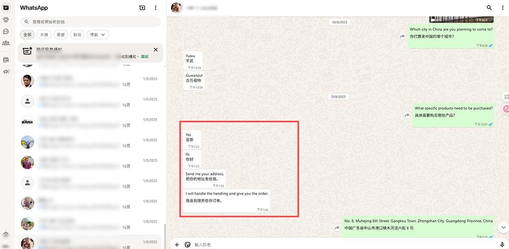The height and width of the screenshot is (249, 509).
Task: Open the Communities icon in sidebar
Action: [6, 43]
